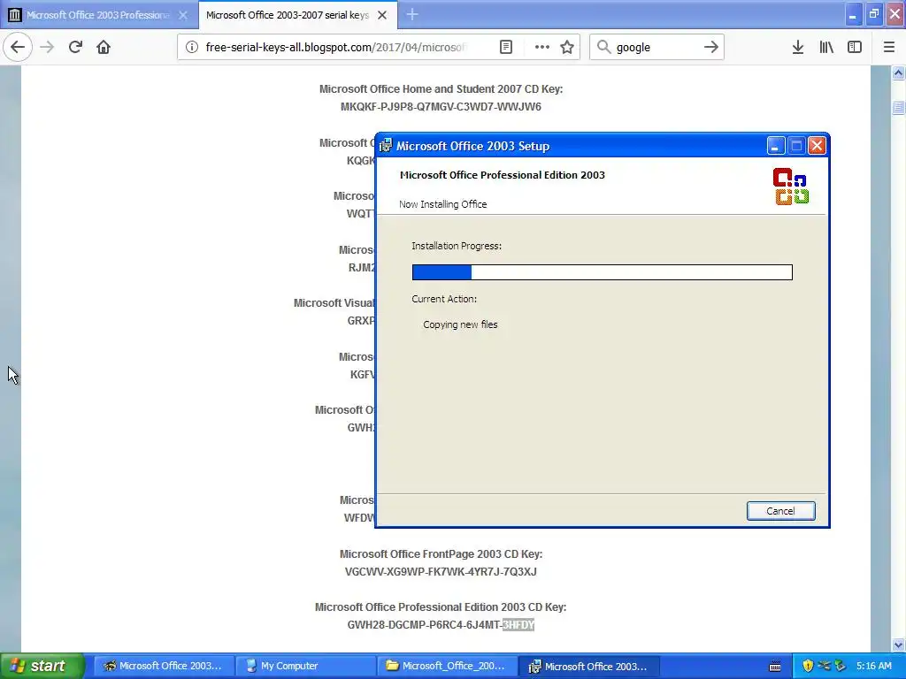Open the Firefox hamburger menu
Viewport: 906px width, 679px height.
tap(888, 47)
